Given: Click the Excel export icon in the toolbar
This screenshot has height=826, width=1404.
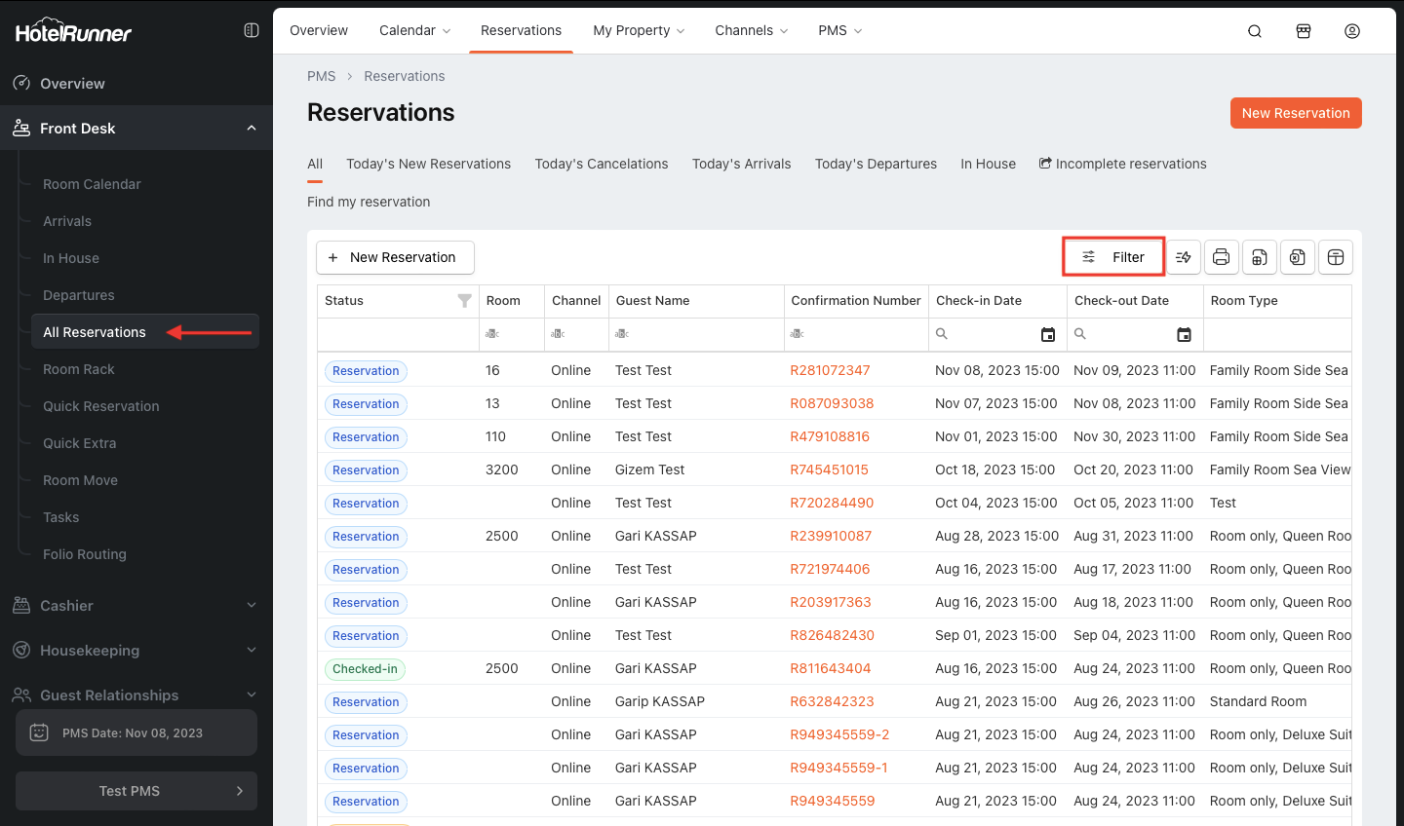Looking at the screenshot, I should coord(1297,257).
